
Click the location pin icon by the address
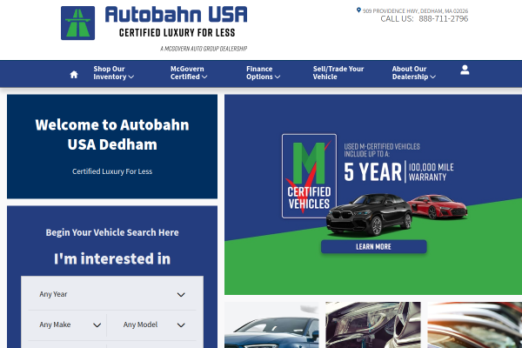(x=358, y=10)
